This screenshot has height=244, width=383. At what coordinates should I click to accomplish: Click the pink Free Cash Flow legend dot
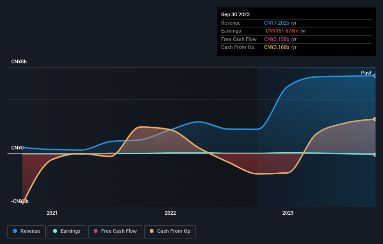(x=96, y=231)
